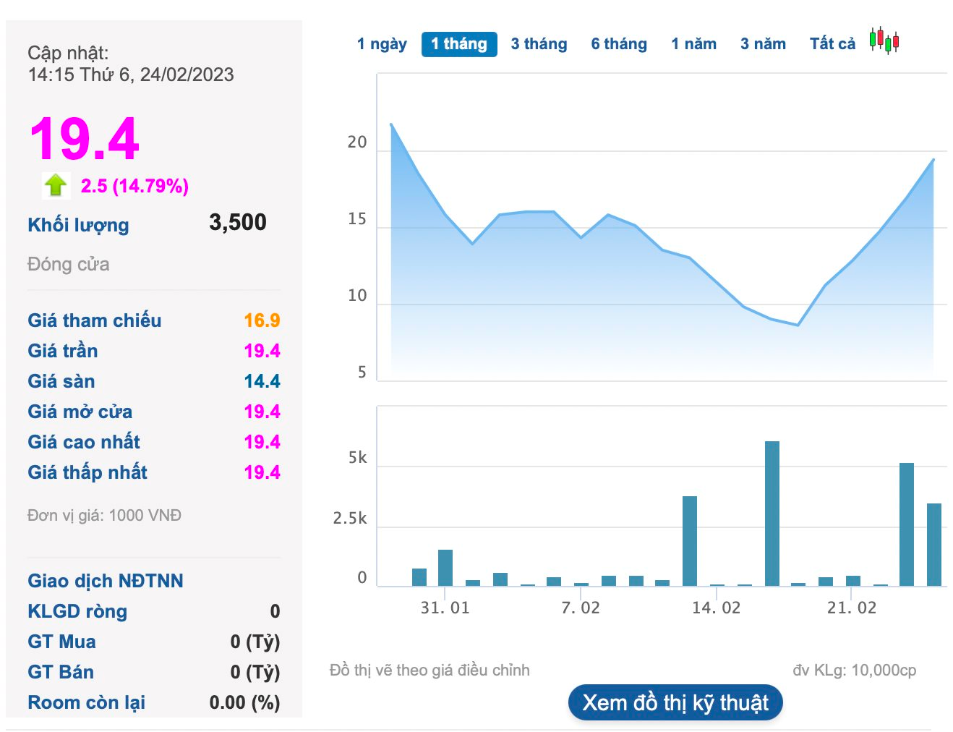Viewport: 953px width, 732px height.
Task: Click the 31.01 date axis label
Action: (x=445, y=608)
